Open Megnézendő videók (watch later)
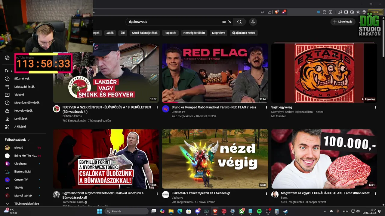This screenshot has width=385, height=216. 23,103
